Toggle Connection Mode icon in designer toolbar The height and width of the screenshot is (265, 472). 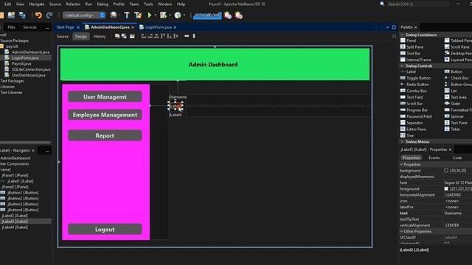tap(124, 36)
